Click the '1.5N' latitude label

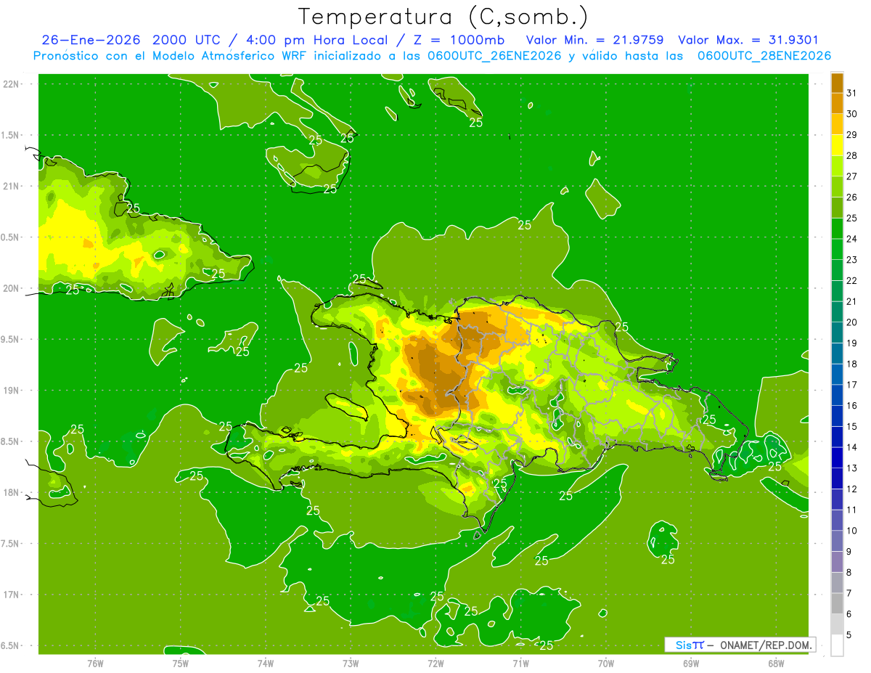tap(10, 135)
